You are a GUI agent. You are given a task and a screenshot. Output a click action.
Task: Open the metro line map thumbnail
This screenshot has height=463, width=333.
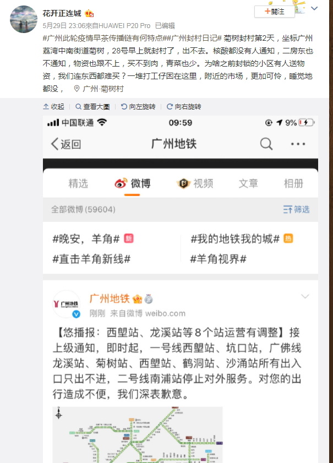pyautogui.click(x=138, y=435)
